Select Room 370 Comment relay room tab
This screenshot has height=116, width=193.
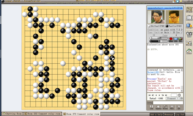coord(81,114)
